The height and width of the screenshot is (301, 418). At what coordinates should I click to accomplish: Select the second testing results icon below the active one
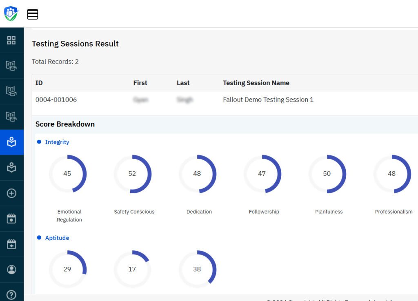coord(12,167)
